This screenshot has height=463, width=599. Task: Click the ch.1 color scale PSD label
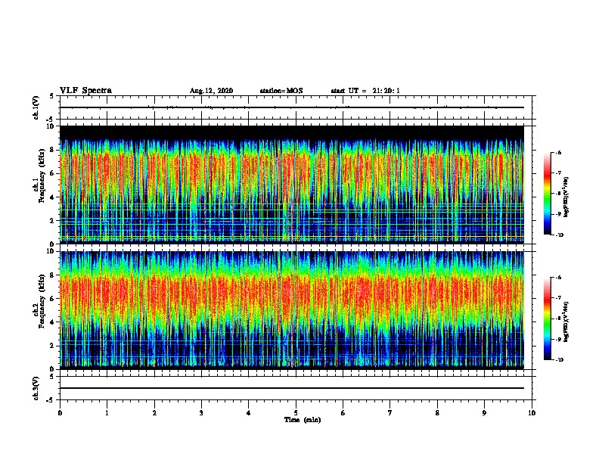click(x=566, y=197)
